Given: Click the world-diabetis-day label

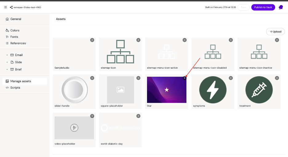Looking at the screenshot, I should pos(112,144).
